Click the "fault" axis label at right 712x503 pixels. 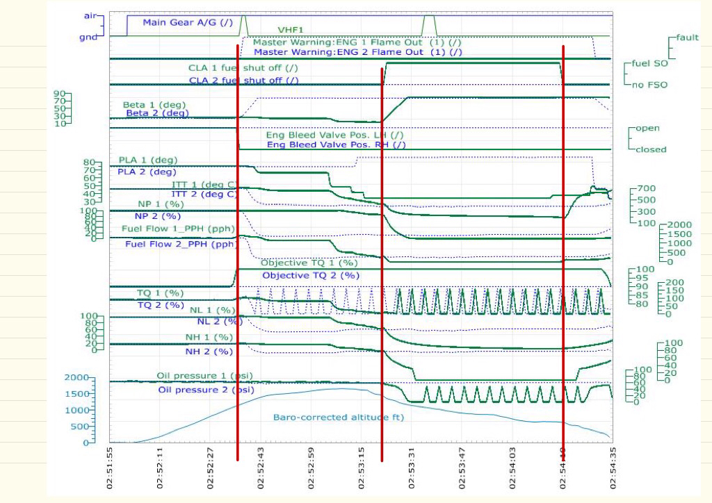[x=687, y=38]
